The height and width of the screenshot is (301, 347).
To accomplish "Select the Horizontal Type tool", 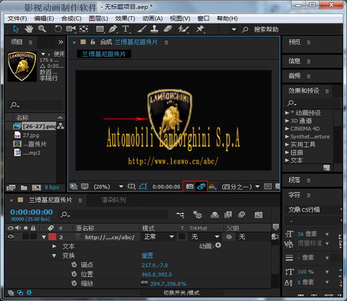I will tap(125, 29).
